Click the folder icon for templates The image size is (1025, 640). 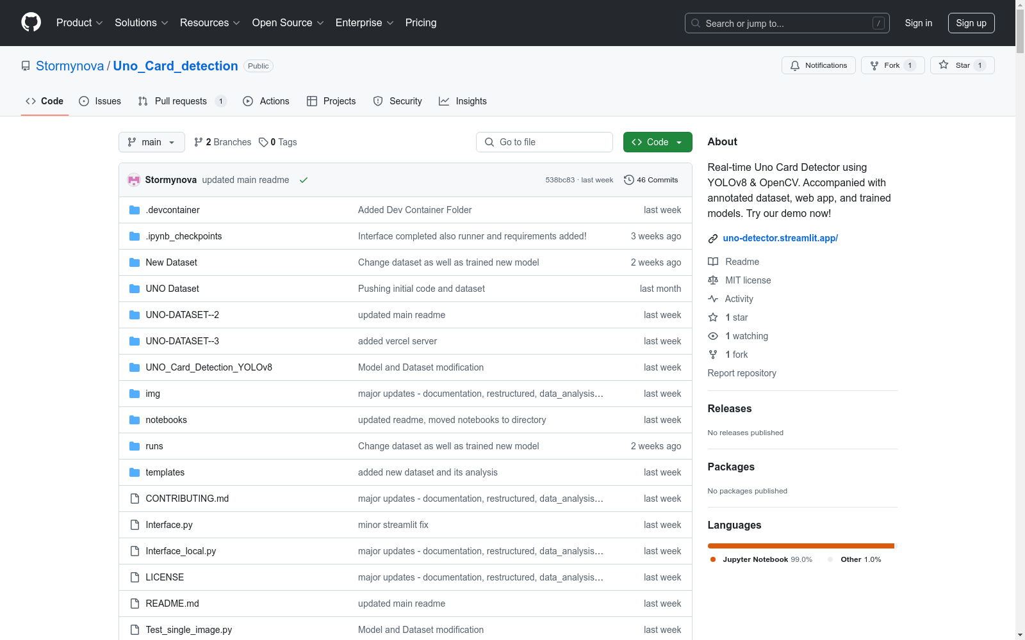pyautogui.click(x=135, y=472)
